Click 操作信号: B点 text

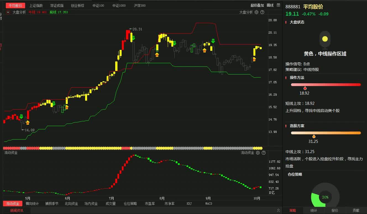point(298,64)
